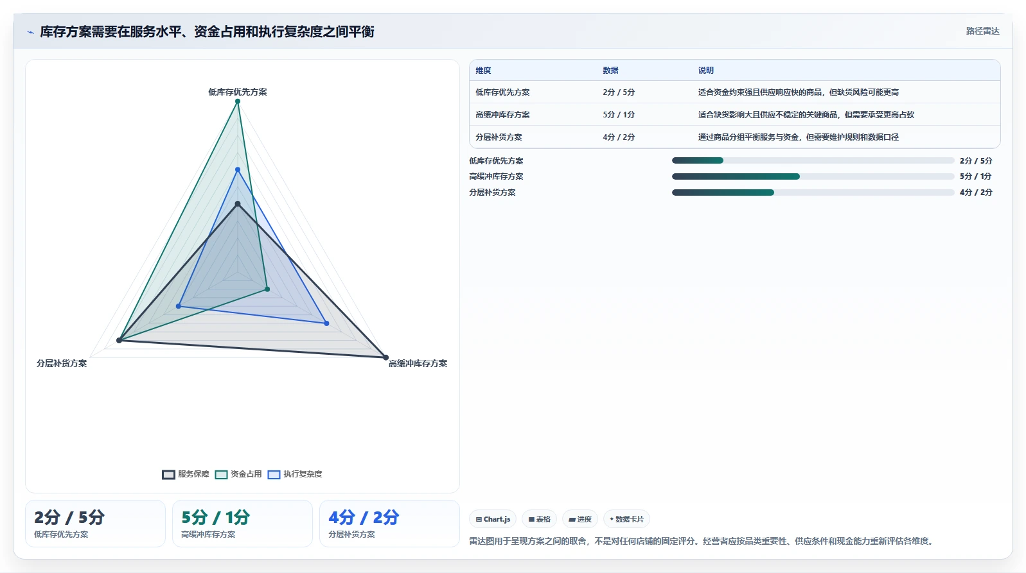Image resolution: width=1026 pixels, height=573 pixels.
Task: Click progress label 分层补货方案
Action: pyautogui.click(x=492, y=192)
